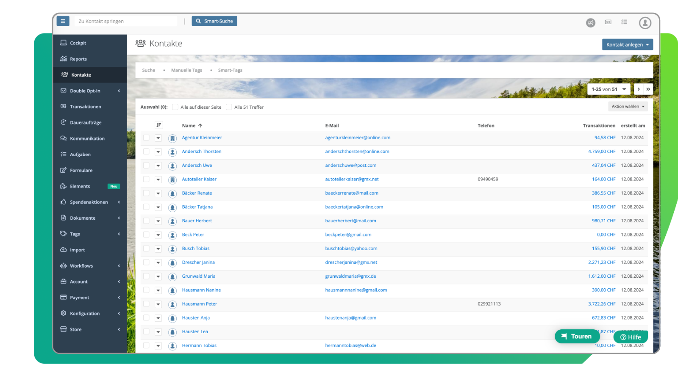Switch to the Smart-Tags tab
The height and width of the screenshot is (381, 678).
(x=230, y=70)
